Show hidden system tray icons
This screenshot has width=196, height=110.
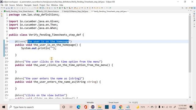[148, 107]
